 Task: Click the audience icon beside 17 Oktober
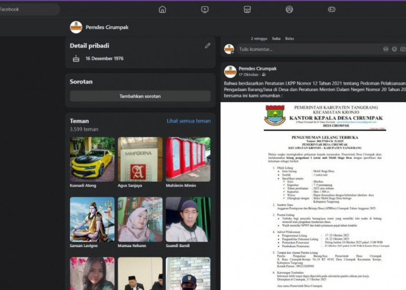click(x=264, y=75)
